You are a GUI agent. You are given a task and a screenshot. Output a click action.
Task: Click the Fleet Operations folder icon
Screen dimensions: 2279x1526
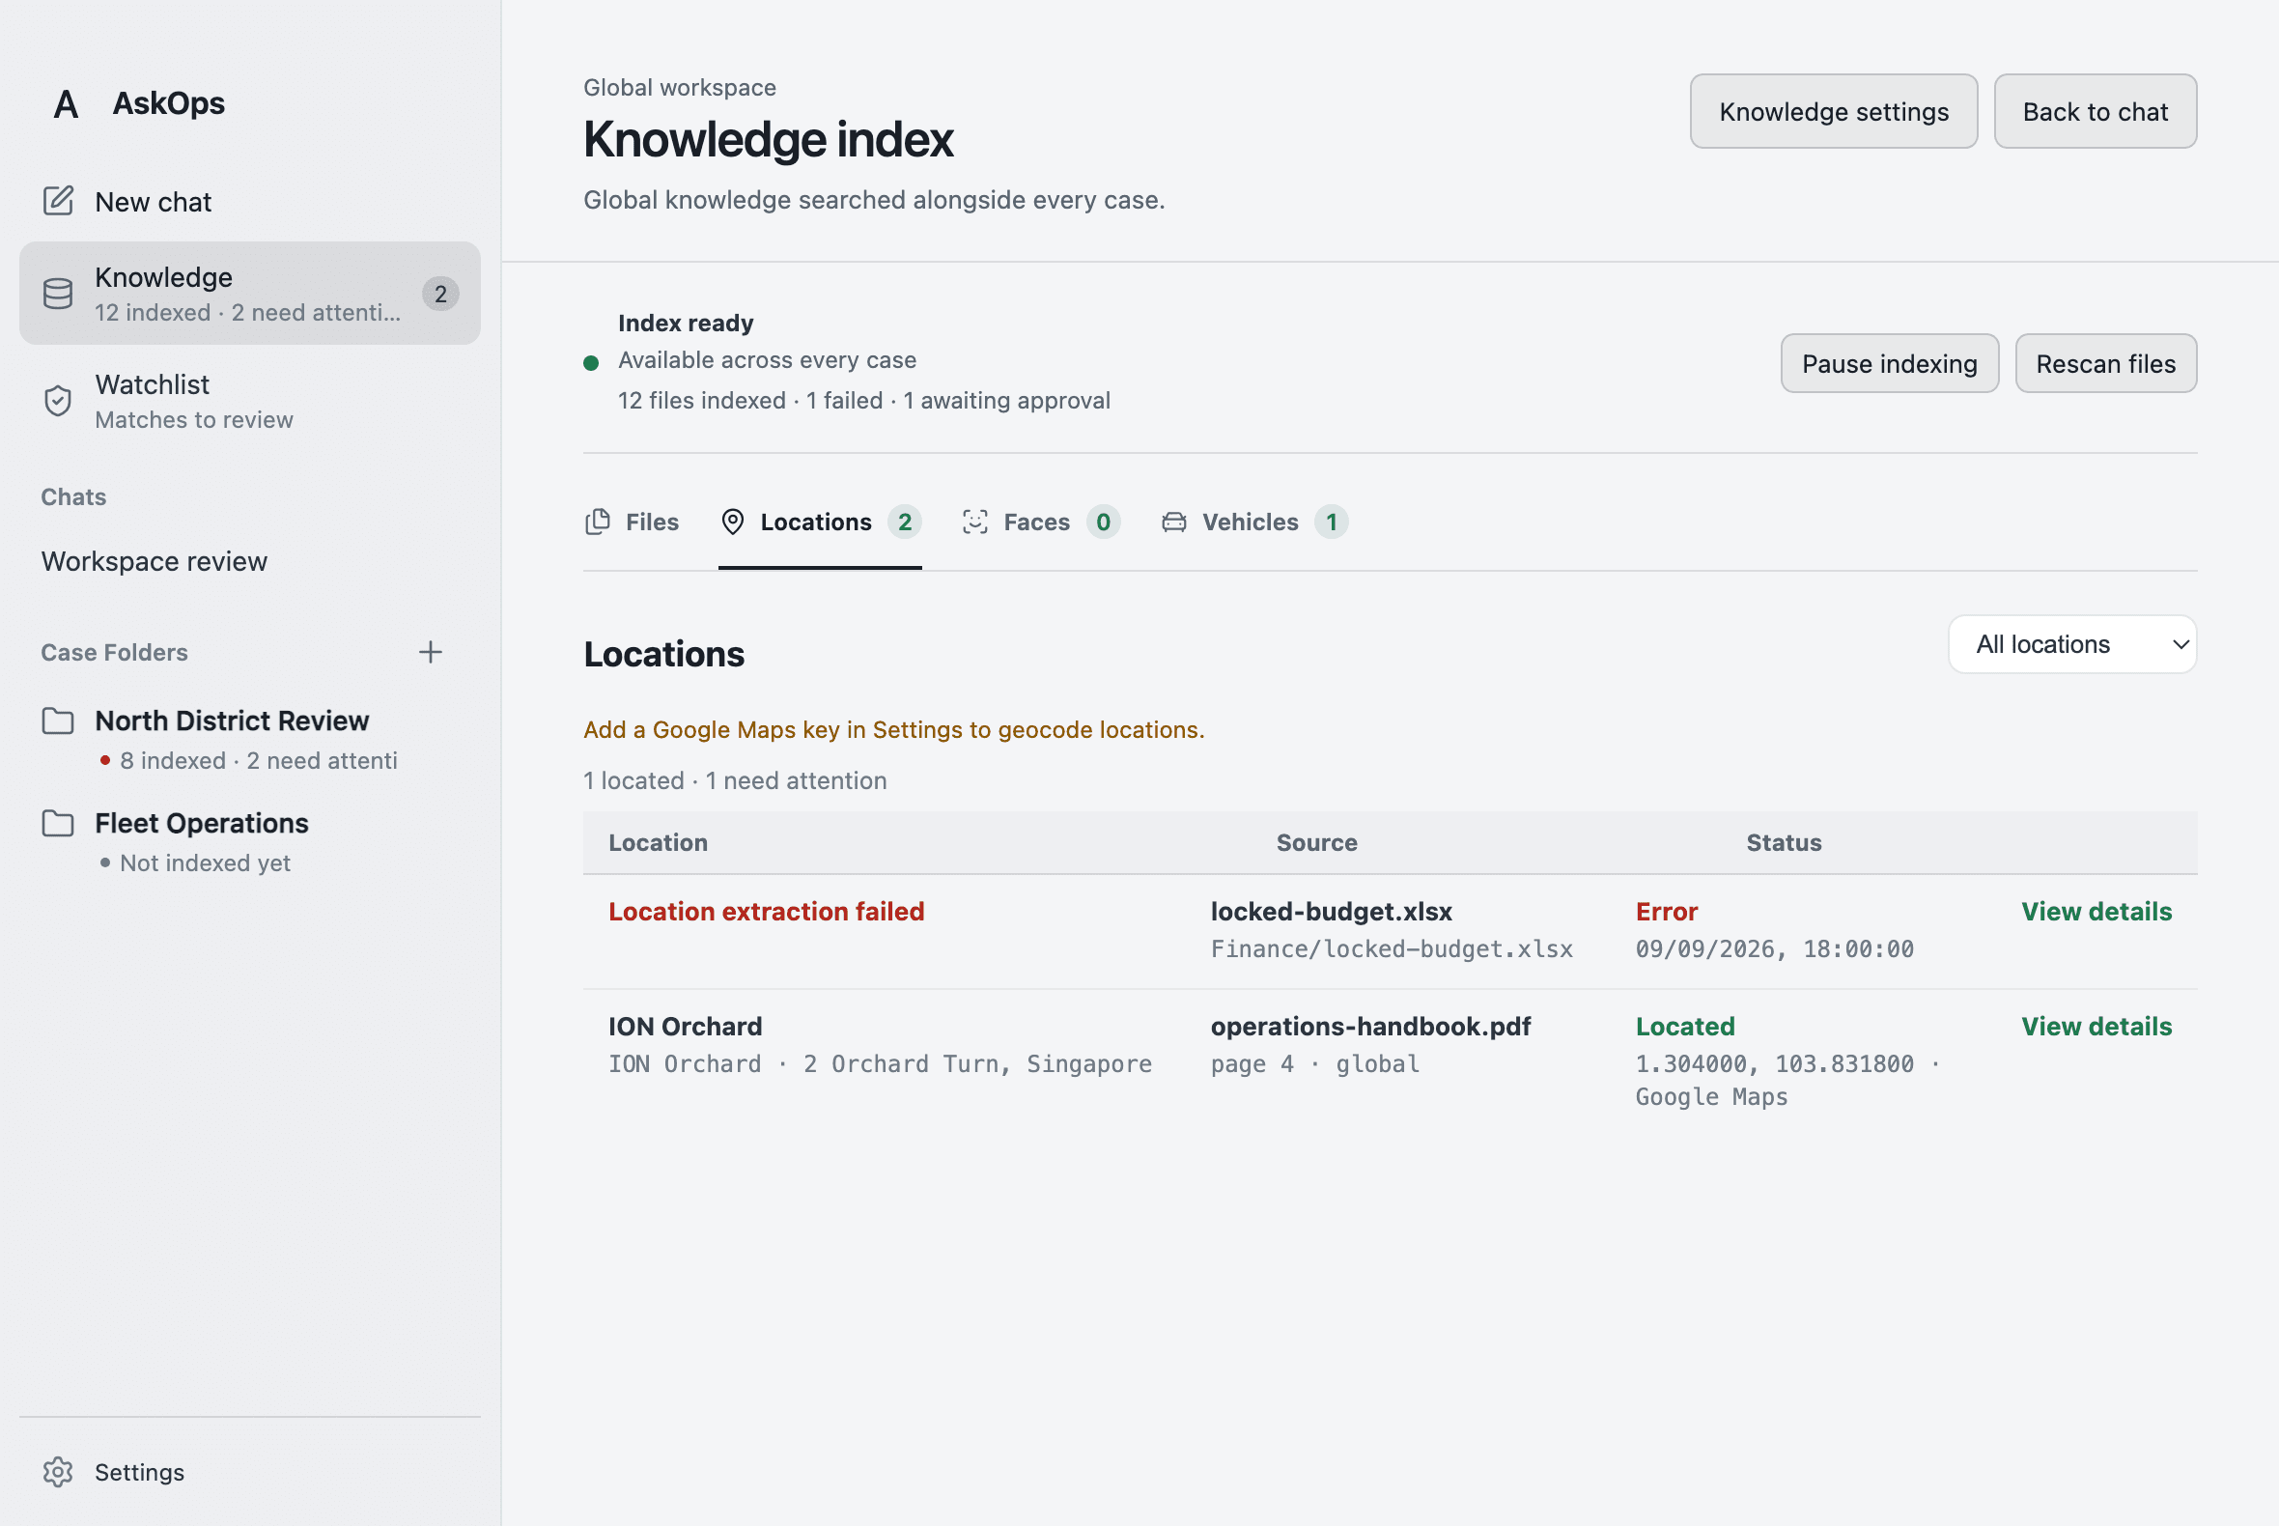tap(58, 823)
